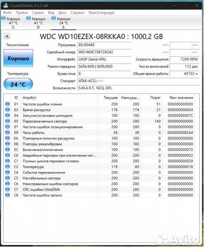The image size is (205, 251).
Task: Click the transfer mode field SATA/600
Action: click(104, 66)
